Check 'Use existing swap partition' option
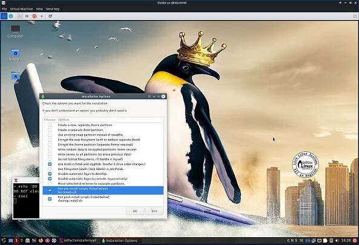Viewport: 359px width, 245px height. [50, 135]
